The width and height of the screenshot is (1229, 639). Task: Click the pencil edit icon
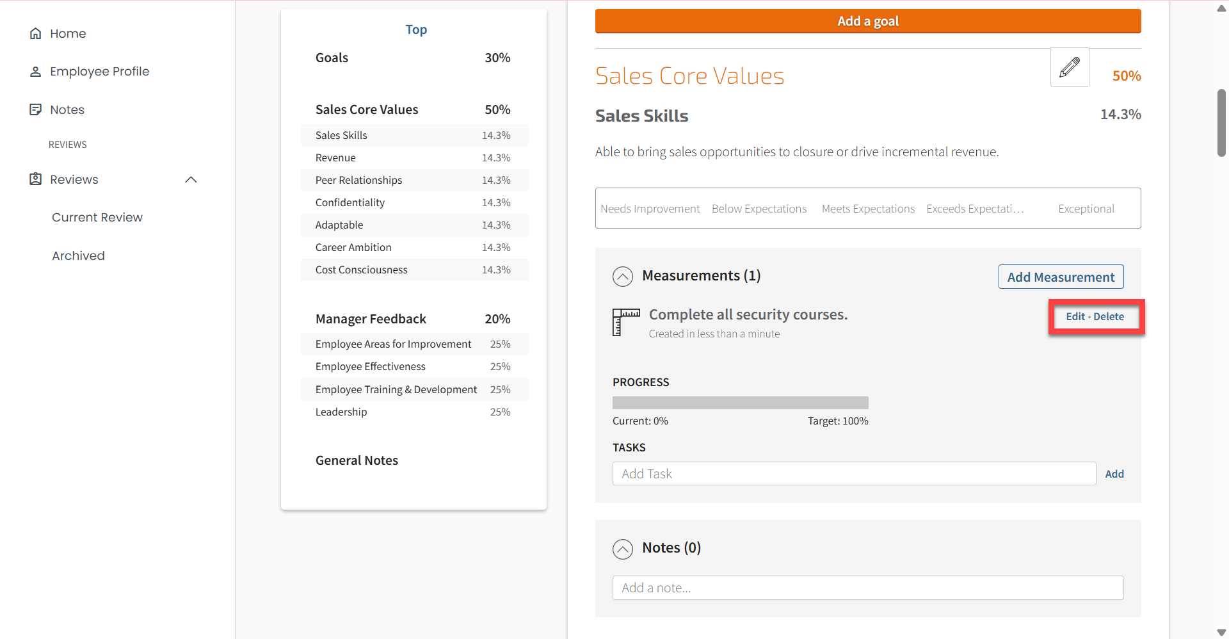[x=1069, y=67]
